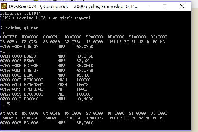Image resolution: width=198 pixels, height=132 pixels.
Task: Click the disabled maximize button of DOSBox
Action: pyautogui.click(x=165, y=6)
